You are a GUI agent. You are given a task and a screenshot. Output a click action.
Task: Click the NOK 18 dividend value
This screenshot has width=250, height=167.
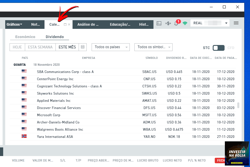[x=174, y=137]
